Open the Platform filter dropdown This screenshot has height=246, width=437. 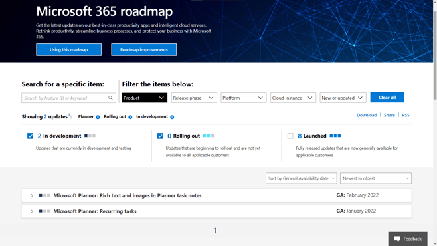pyautogui.click(x=244, y=98)
